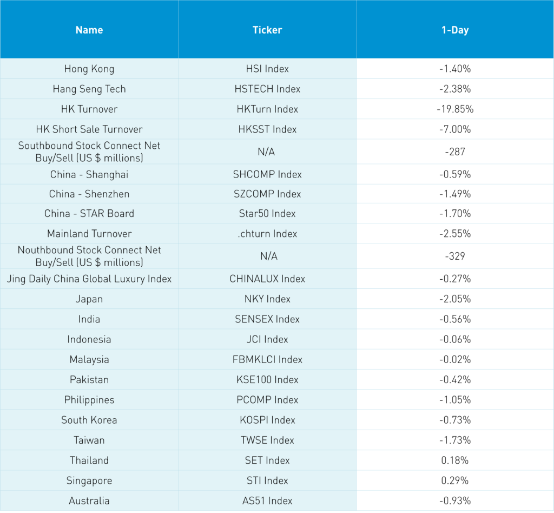Click the Star50 Index ticker

coord(267,213)
